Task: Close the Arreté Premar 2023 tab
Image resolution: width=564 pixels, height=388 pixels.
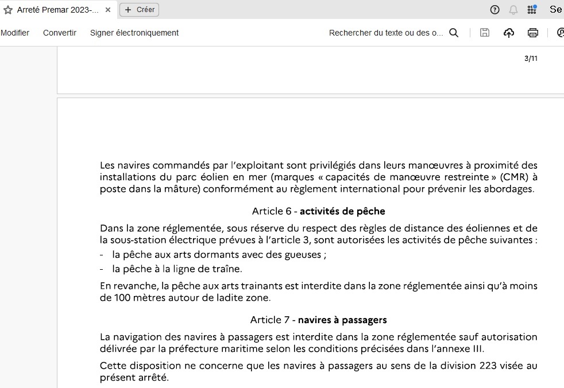Action: [x=108, y=10]
